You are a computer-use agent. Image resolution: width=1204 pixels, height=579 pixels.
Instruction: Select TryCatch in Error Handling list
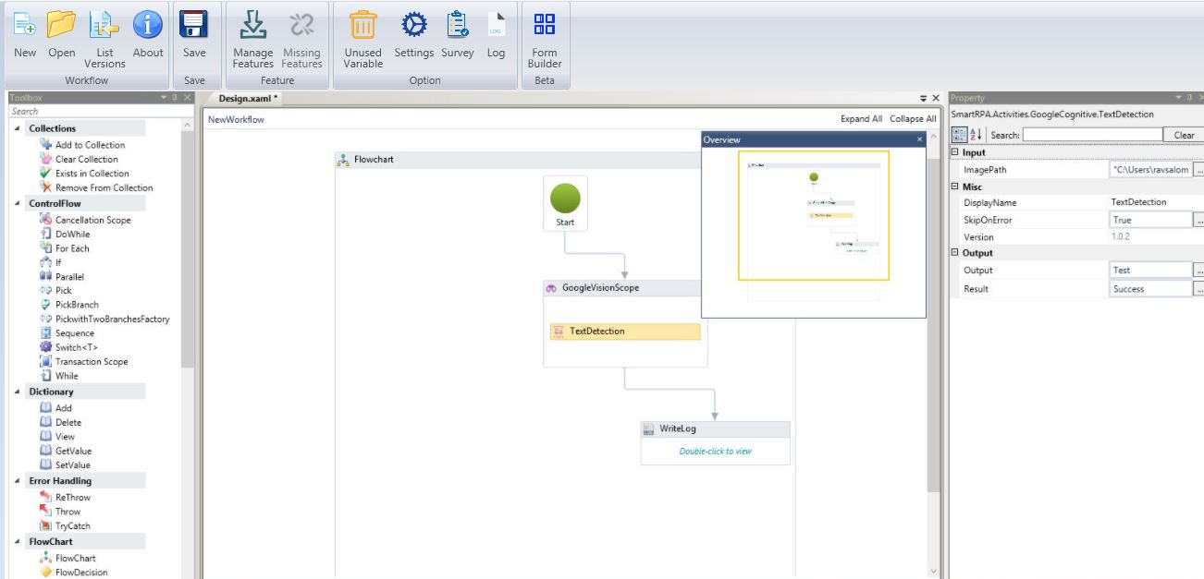tap(72, 525)
